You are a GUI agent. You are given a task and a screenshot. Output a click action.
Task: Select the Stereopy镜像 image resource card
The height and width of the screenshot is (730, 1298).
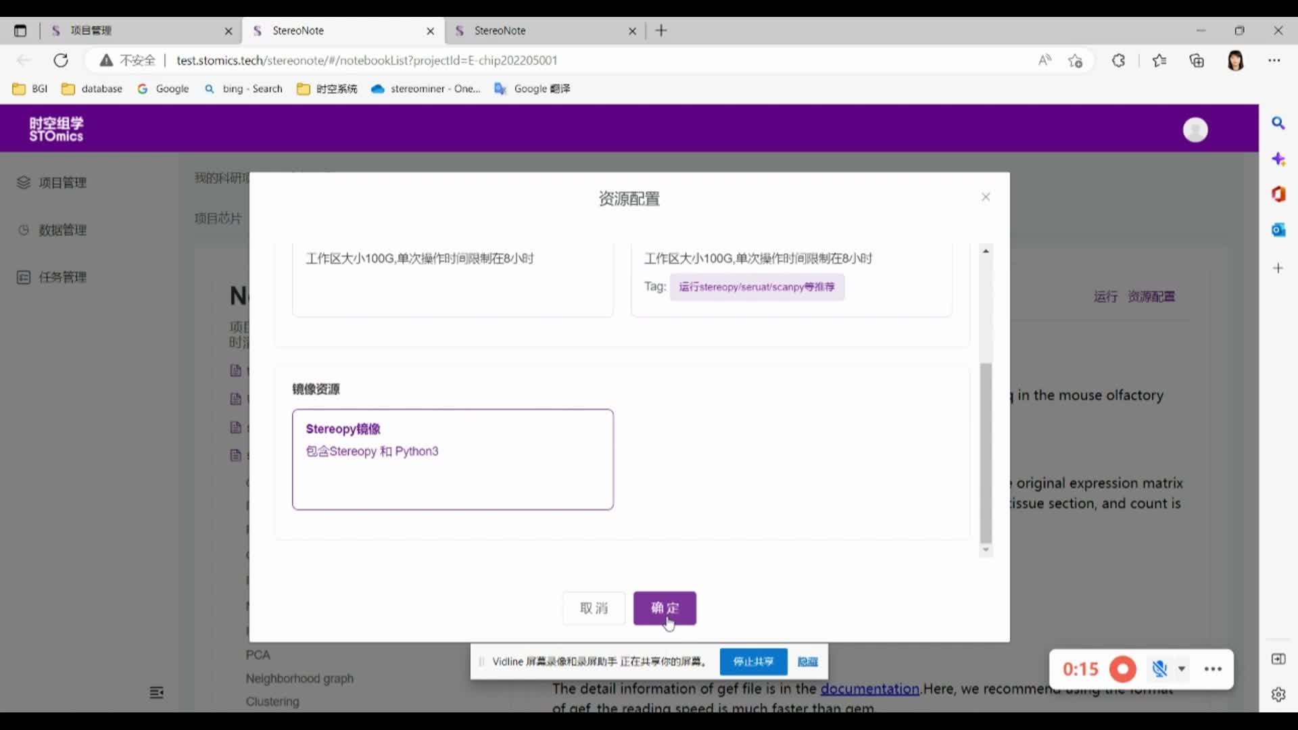click(452, 459)
